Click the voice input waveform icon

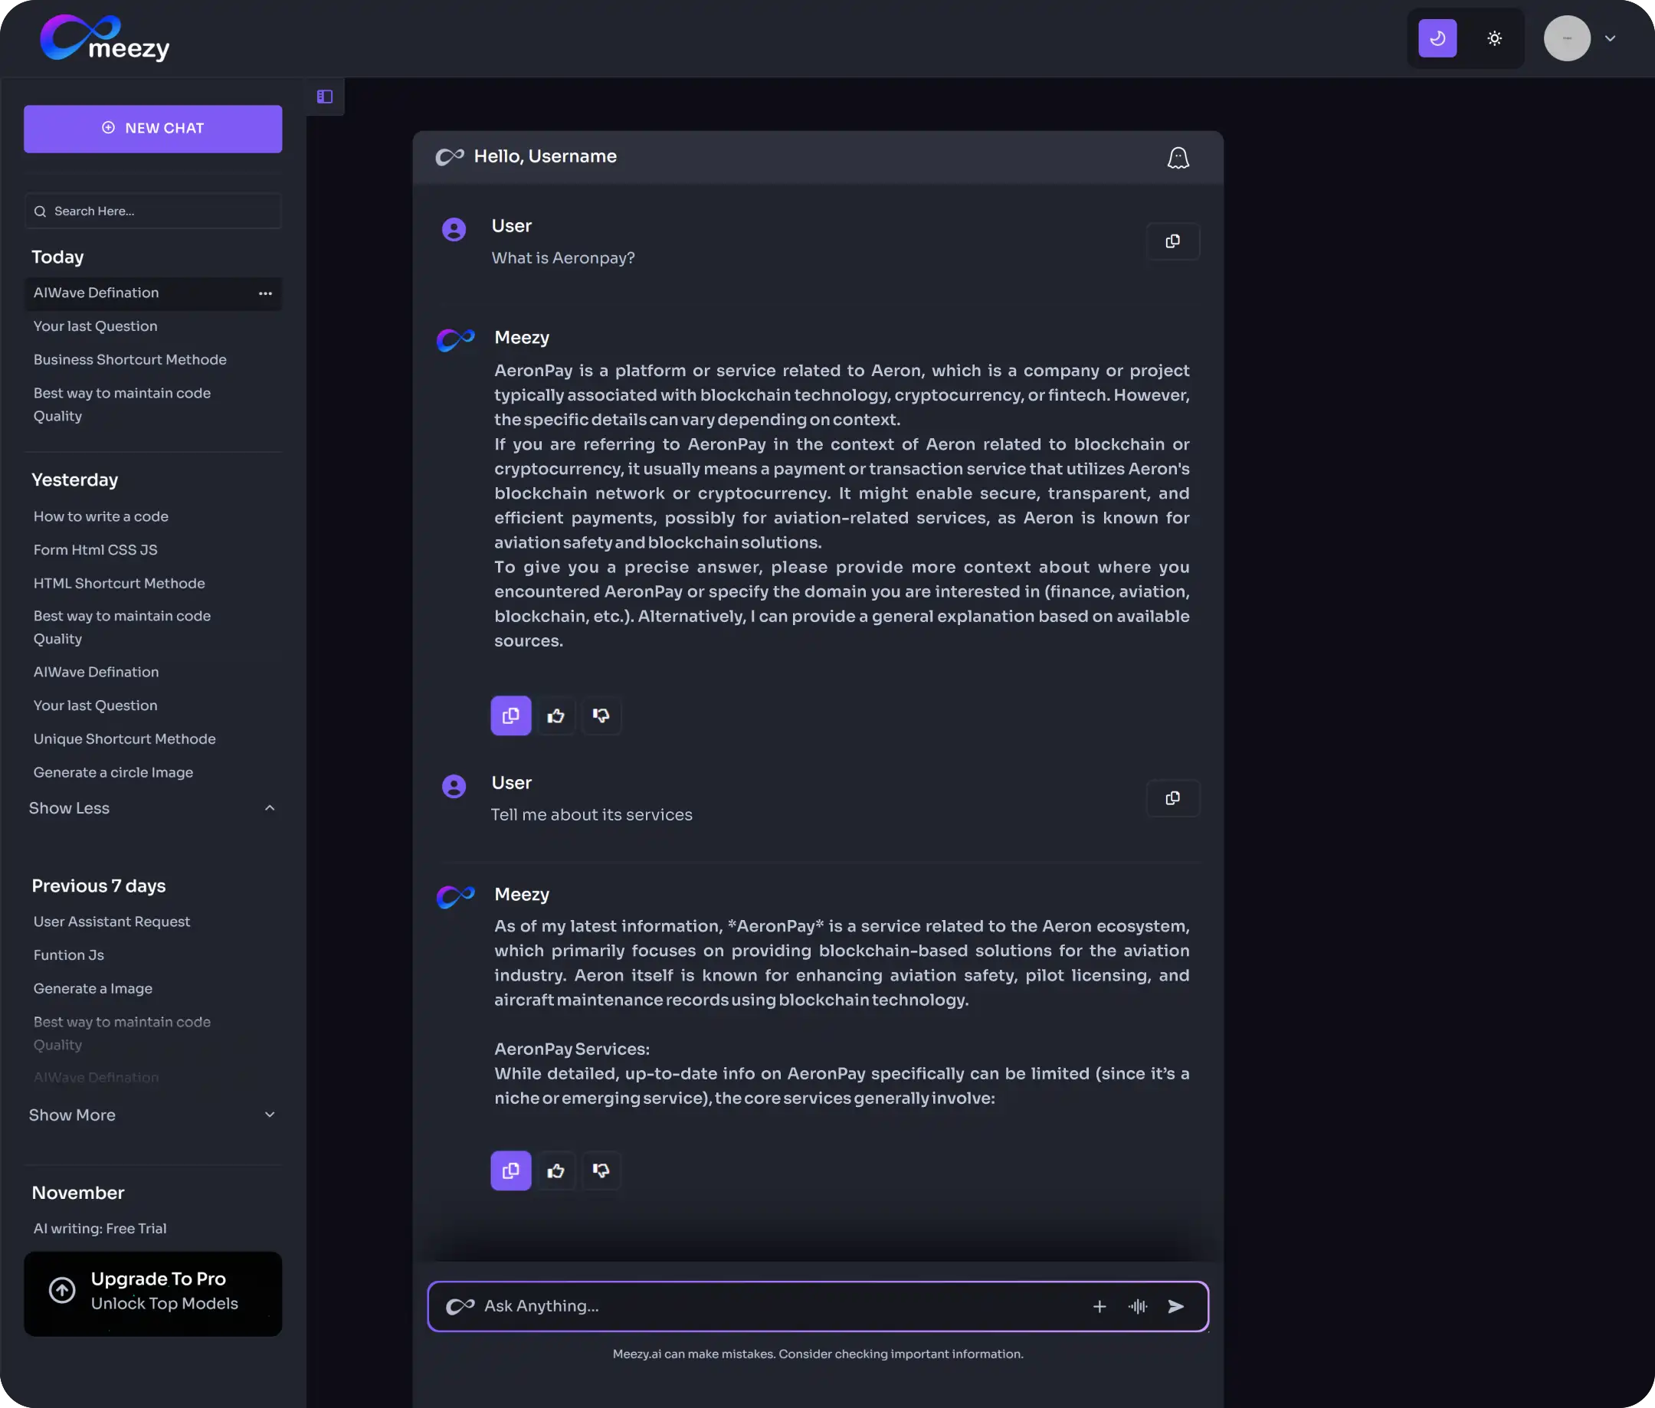point(1138,1306)
